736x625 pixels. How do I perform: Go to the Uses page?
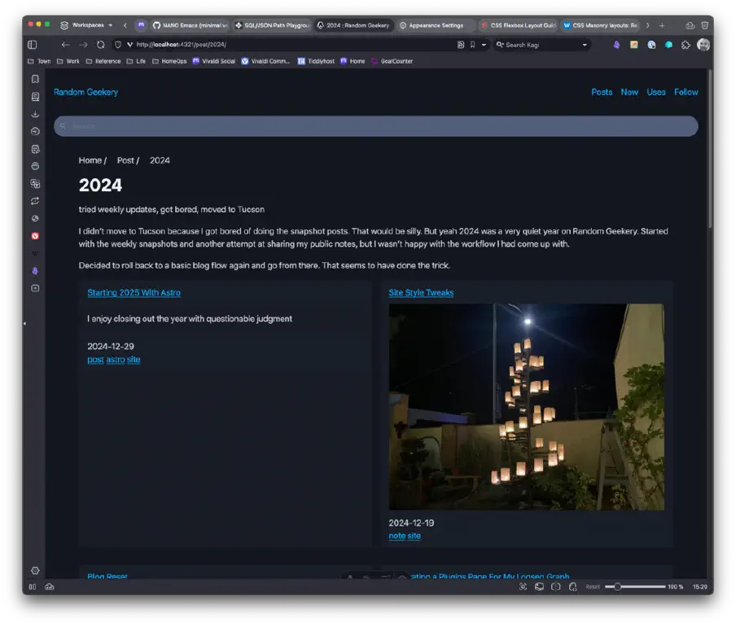pyautogui.click(x=656, y=92)
